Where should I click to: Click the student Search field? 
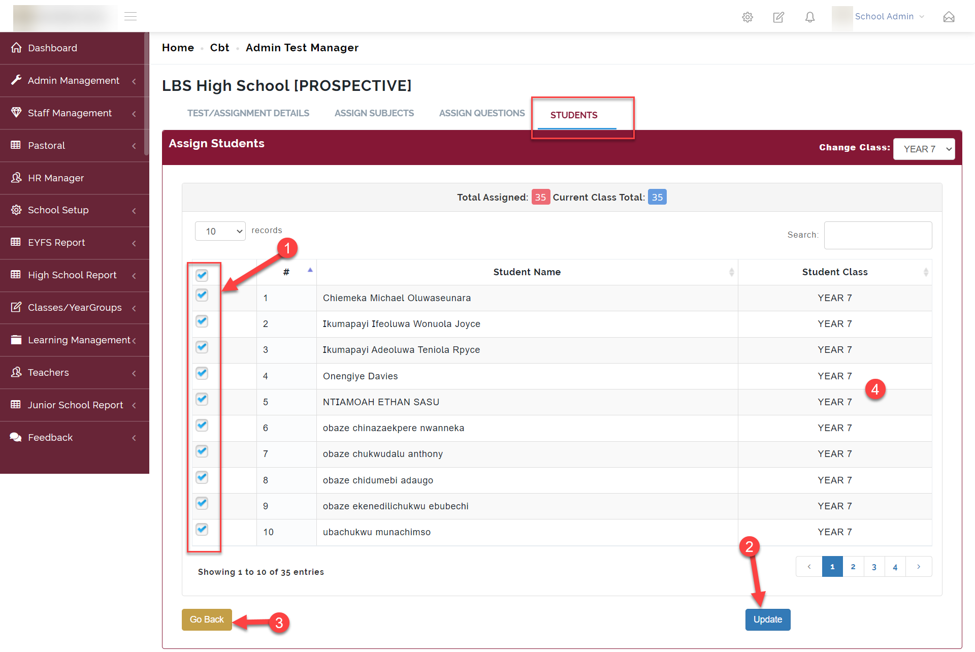pos(877,235)
